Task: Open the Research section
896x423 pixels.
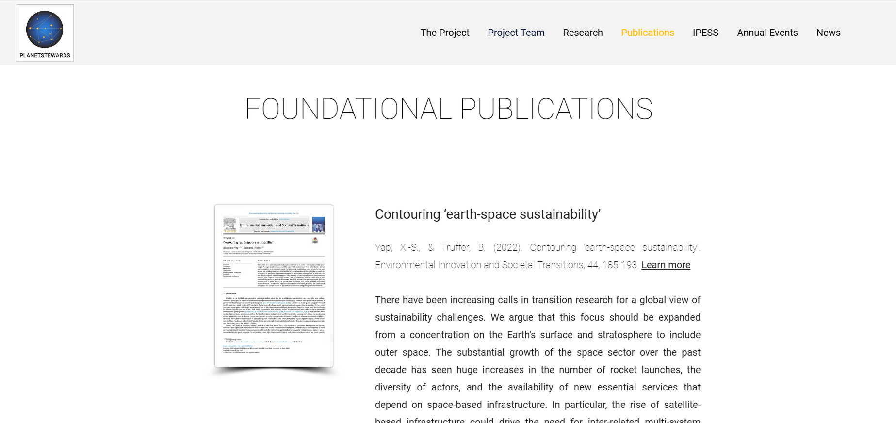Action: click(x=583, y=33)
